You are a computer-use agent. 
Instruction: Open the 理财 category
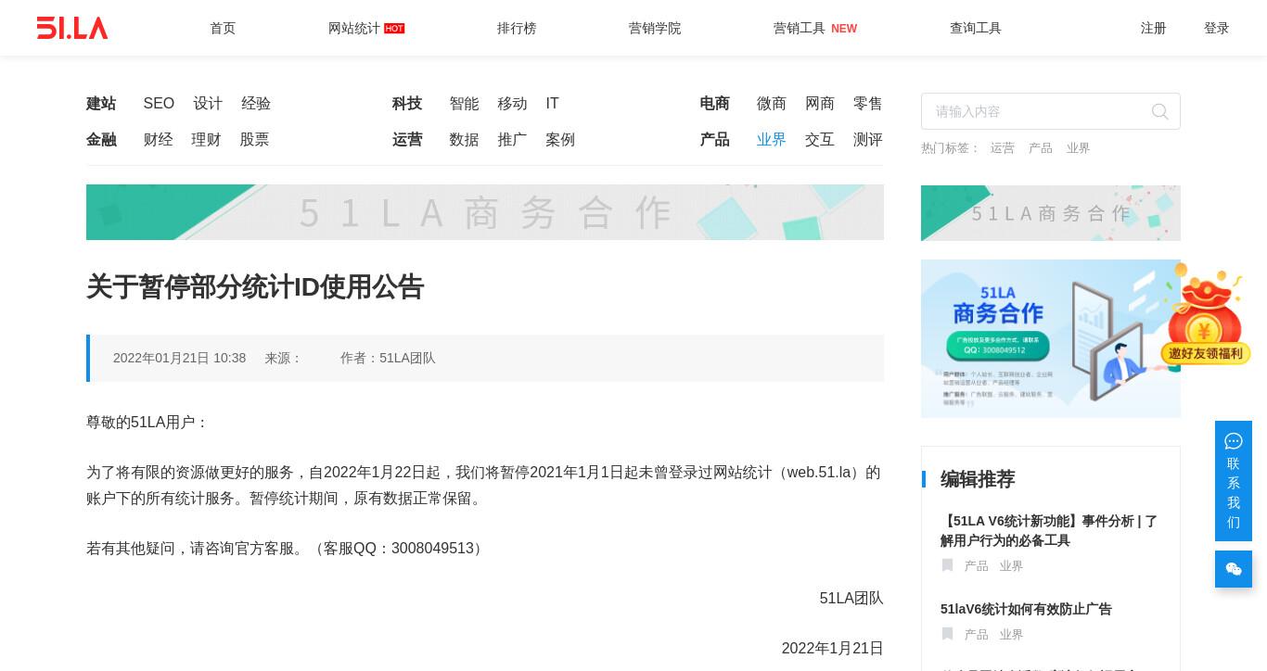206,140
